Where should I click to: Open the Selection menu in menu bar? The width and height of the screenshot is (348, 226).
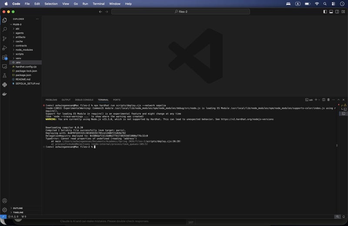pos(51,4)
